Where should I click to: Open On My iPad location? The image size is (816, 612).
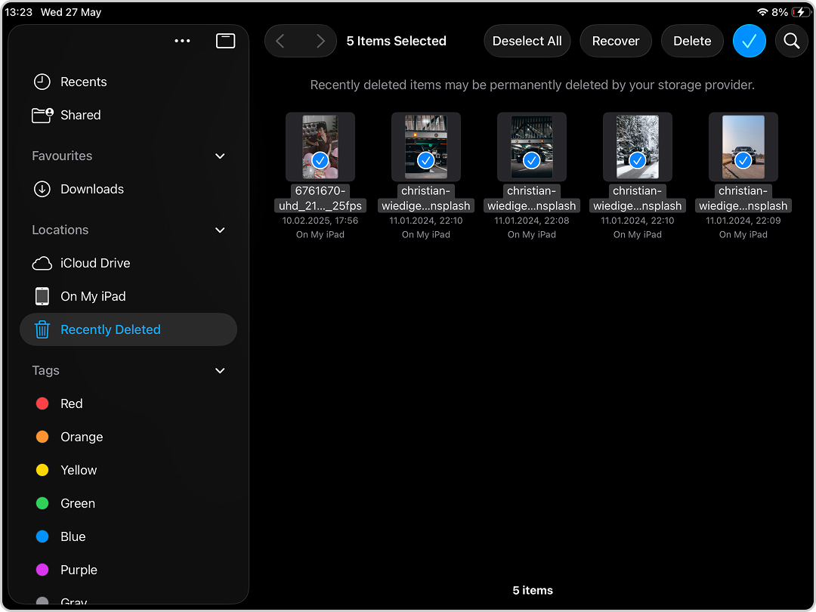pos(128,296)
